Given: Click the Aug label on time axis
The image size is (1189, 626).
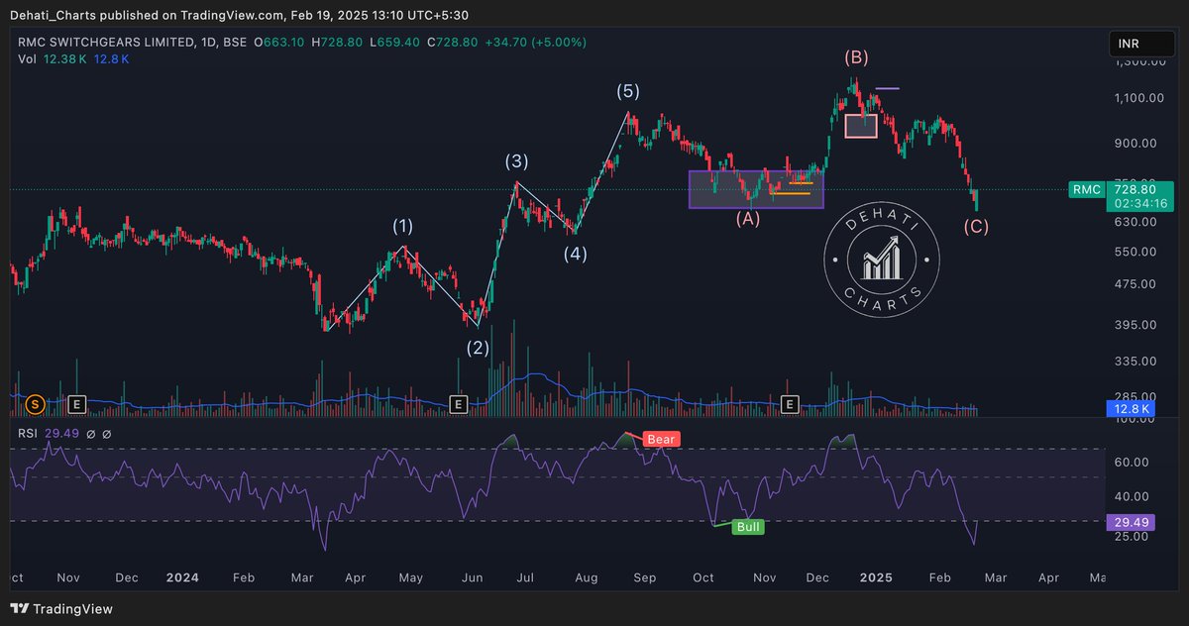Looking at the screenshot, I should tap(587, 577).
